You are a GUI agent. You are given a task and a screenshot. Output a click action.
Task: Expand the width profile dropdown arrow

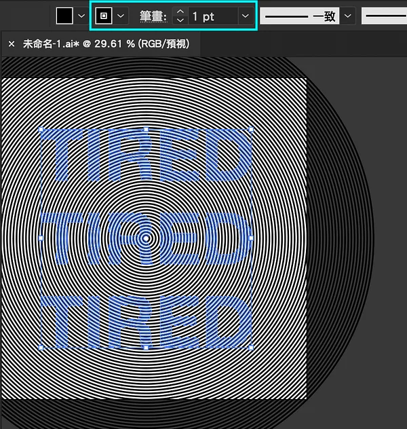click(348, 16)
